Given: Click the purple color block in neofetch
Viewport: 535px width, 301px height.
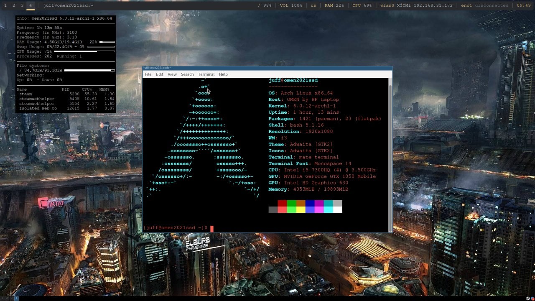Looking at the screenshot, I should (x=319, y=203).
